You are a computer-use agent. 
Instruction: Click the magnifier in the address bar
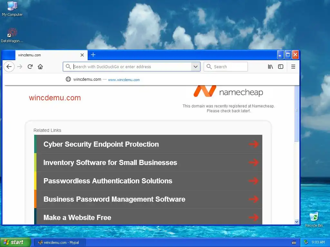point(68,67)
